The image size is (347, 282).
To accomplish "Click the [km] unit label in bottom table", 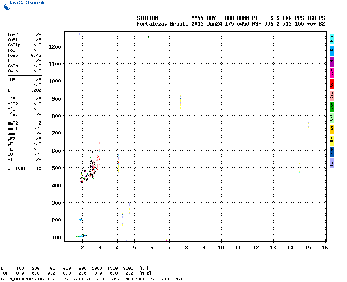I will [x=144, y=269].
